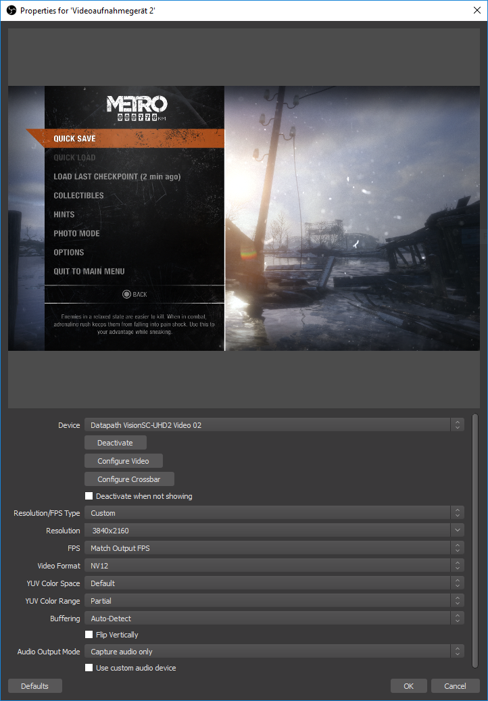Open the Buffering dropdown set to Auto-Detect
Screen dimensions: 488x701
point(274,619)
